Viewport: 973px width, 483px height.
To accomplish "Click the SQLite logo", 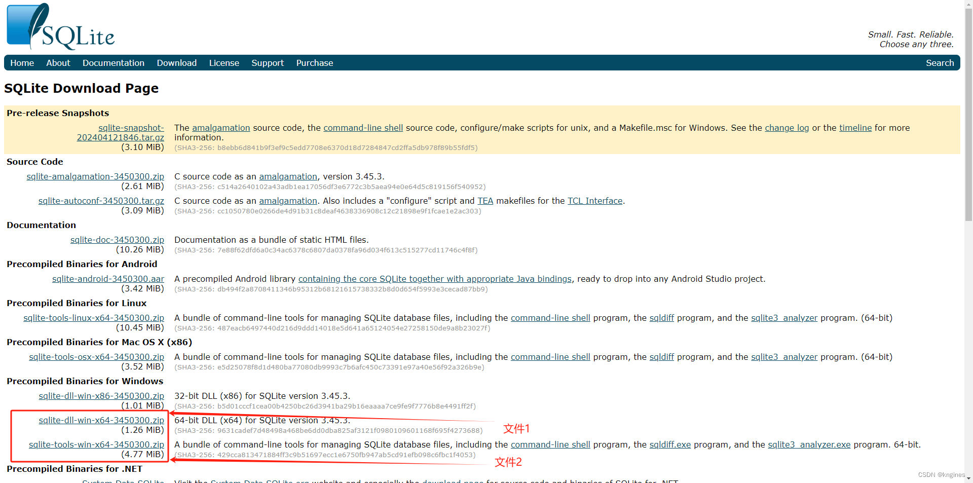I will tap(61, 26).
